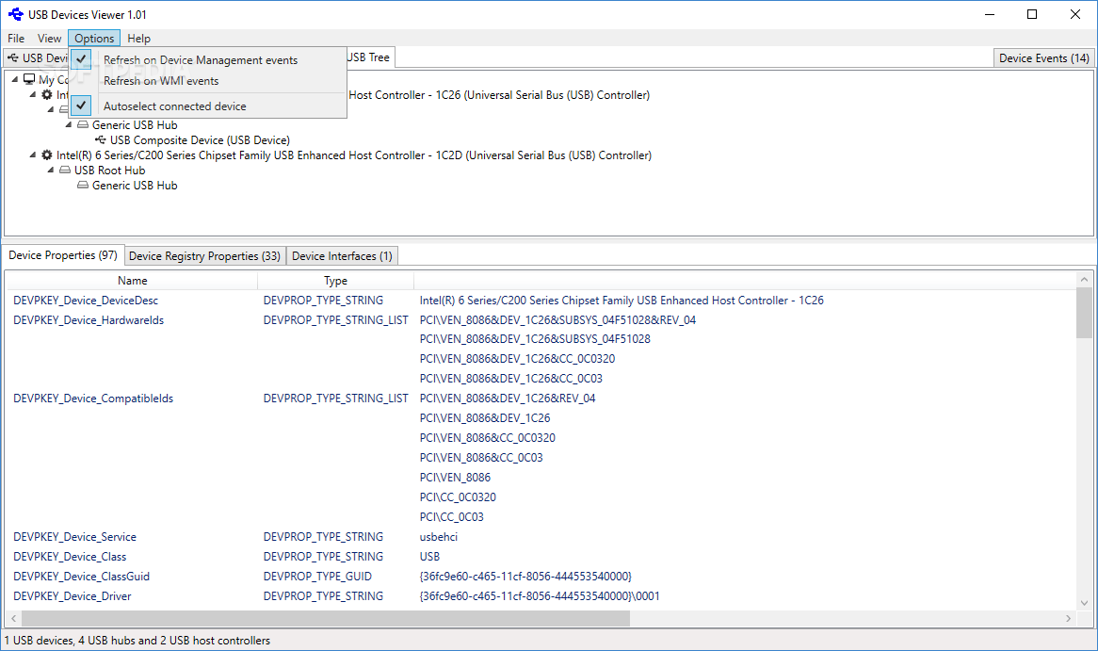1098x651 pixels.
Task: Switch to Device Registry Properties tab
Action: click(x=204, y=255)
